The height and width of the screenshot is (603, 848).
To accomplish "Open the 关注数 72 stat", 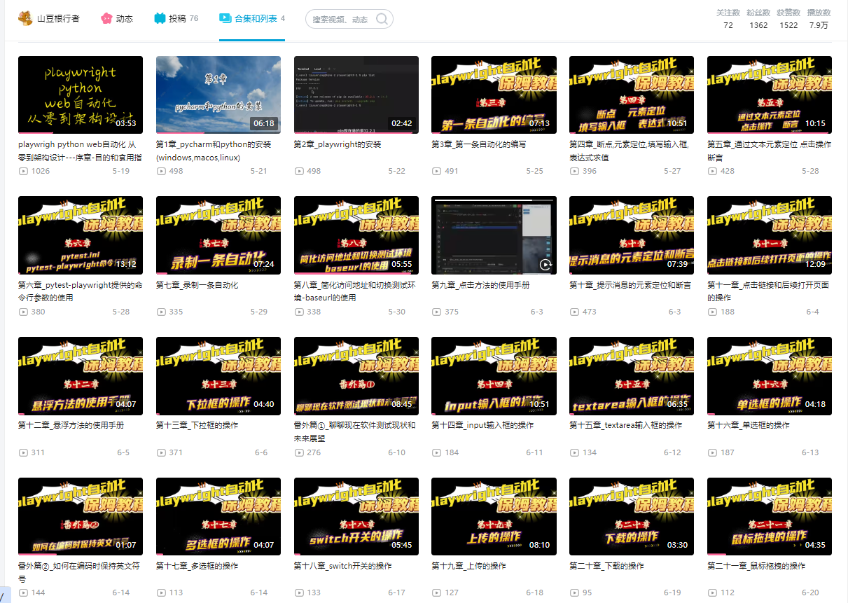I will coord(728,19).
